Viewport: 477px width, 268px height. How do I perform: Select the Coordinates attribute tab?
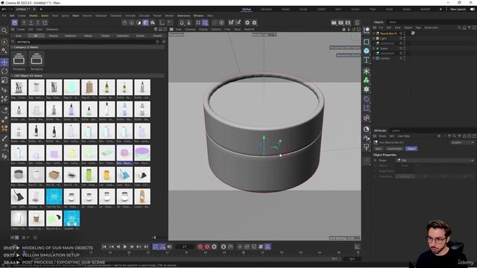pos(394,149)
